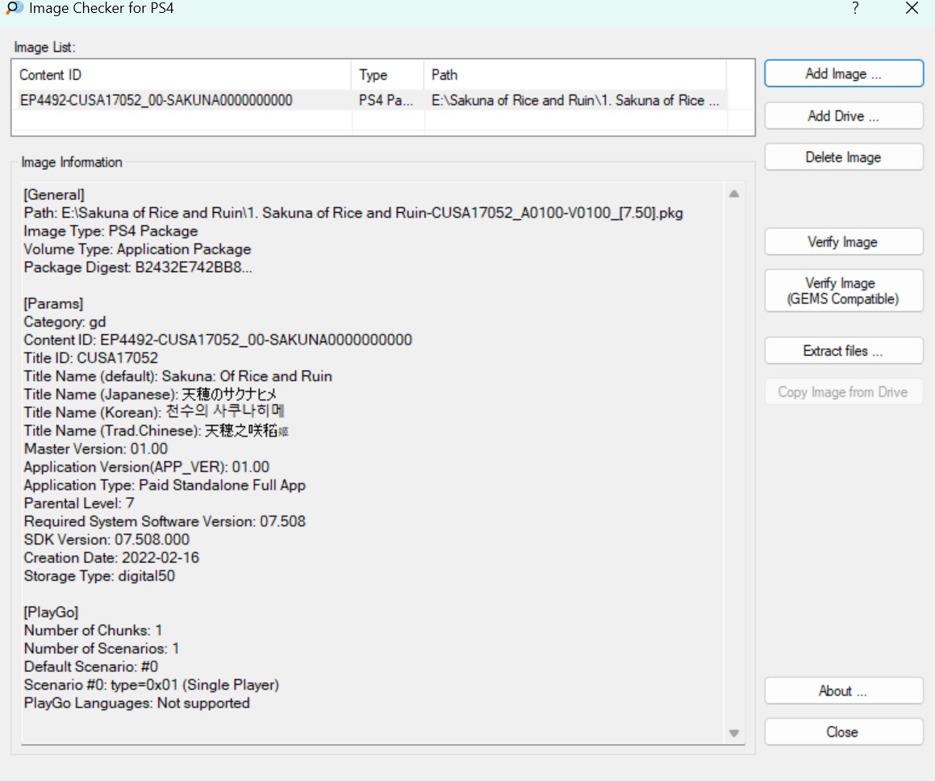Screen dimensions: 935x781
Task: Click the scroll up arrow in Image Information
Action: (734, 194)
